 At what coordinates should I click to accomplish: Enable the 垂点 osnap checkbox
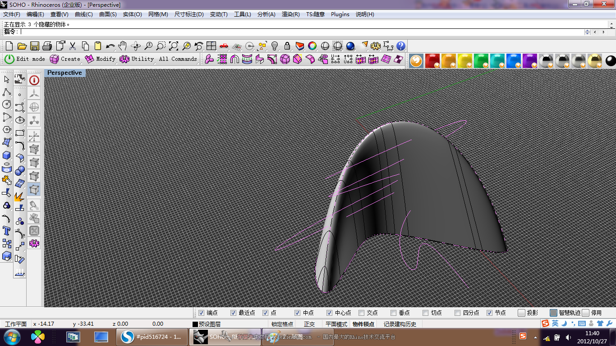point(394,313)
